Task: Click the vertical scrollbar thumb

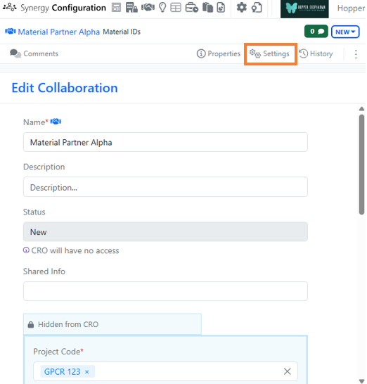Action: click(361, 165)
